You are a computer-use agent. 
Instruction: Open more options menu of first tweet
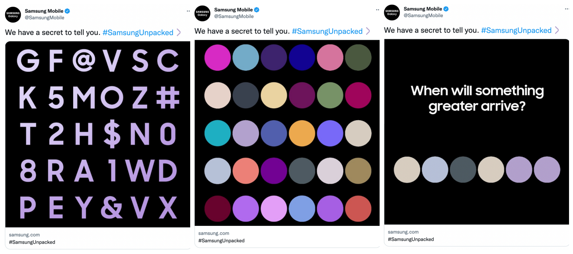point(188,11)
